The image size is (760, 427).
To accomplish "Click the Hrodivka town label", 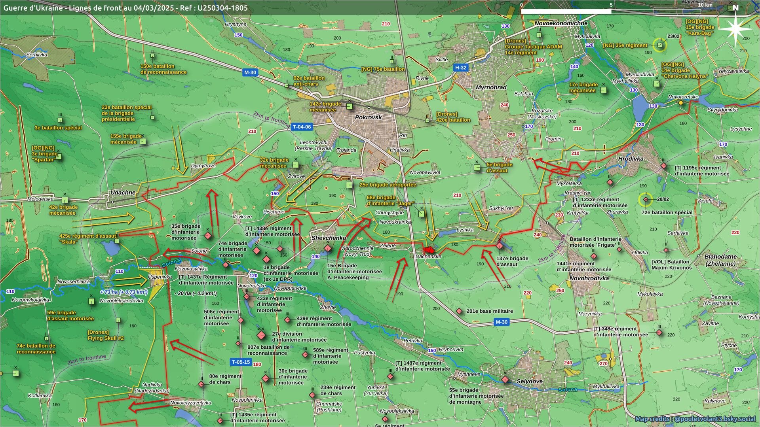I will 631,159.
